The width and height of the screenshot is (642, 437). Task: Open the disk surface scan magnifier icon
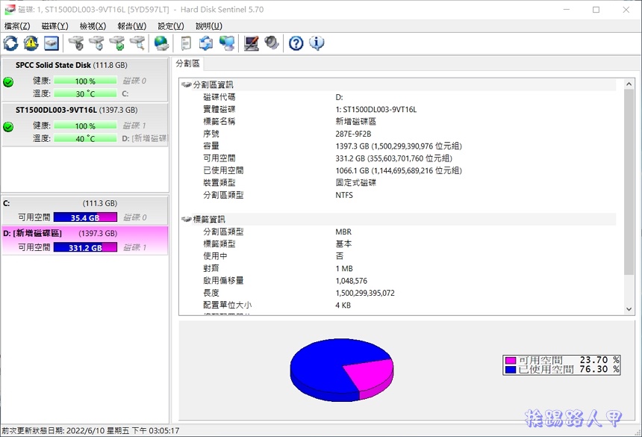tap(137, 43)
